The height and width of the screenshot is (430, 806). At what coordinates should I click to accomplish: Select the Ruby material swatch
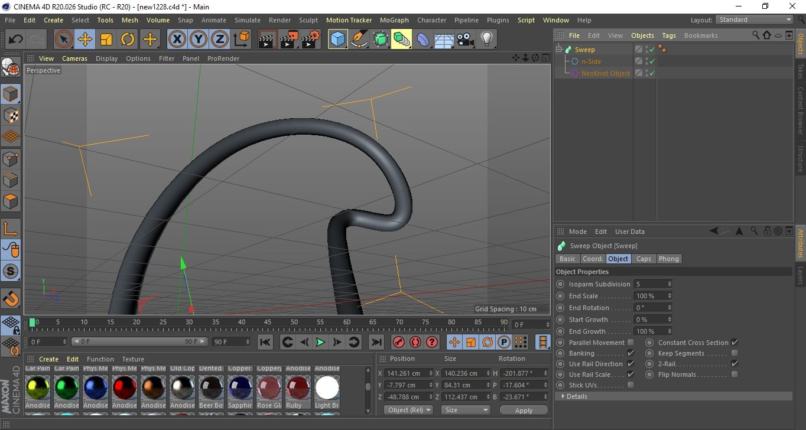pos(298,388)
